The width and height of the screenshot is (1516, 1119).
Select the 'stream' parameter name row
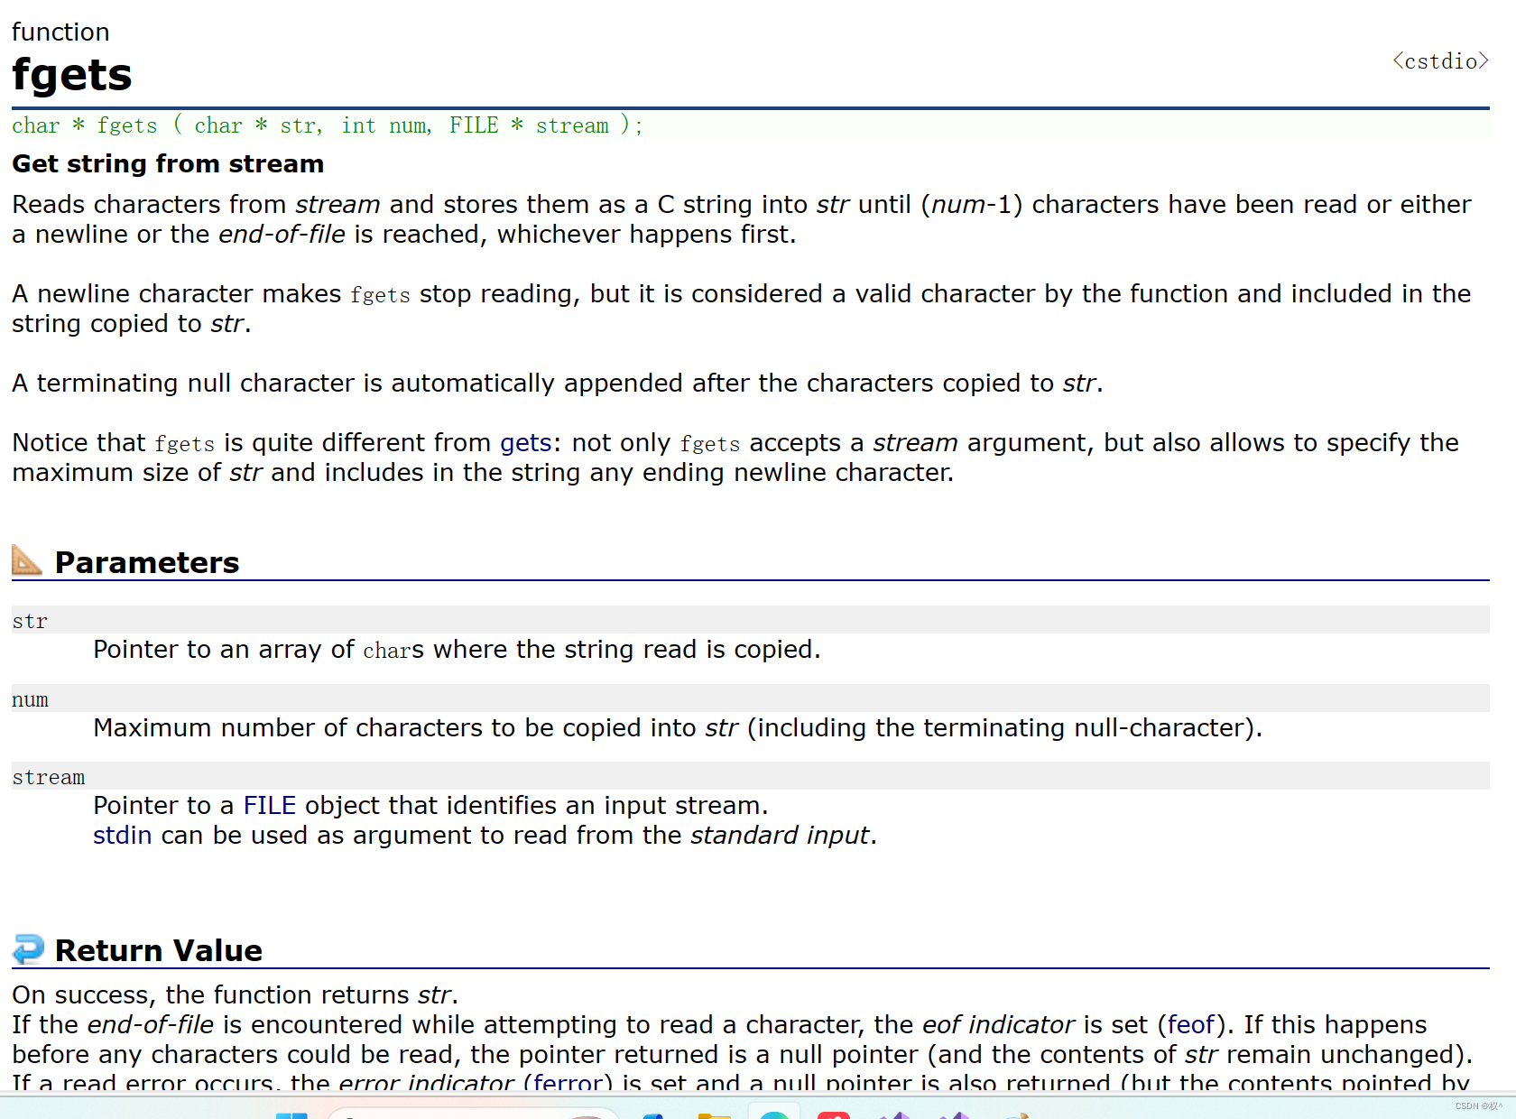[751, 776]
